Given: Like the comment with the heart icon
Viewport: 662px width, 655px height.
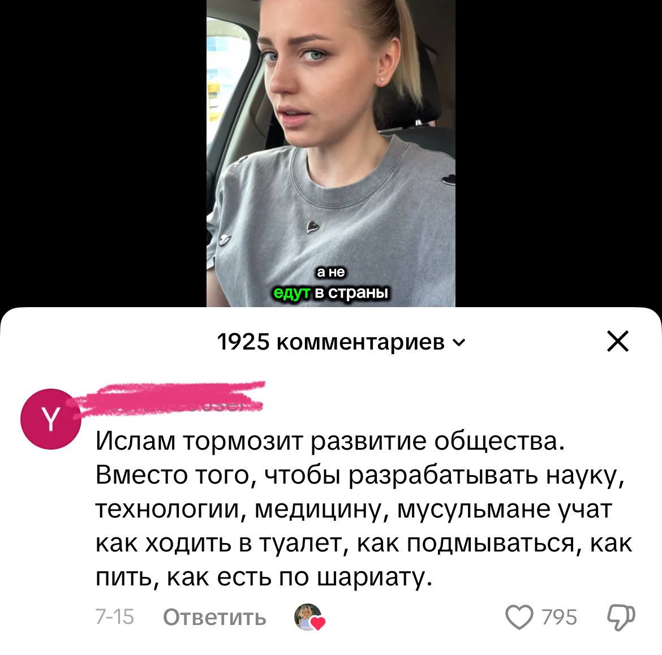Looking at the screenshot, I should [x=519, y=617].
